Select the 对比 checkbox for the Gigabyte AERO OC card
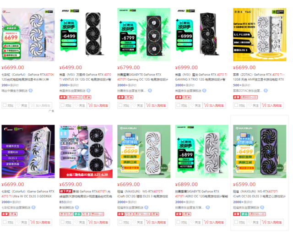Viewport: 293px width, 235px height. [179, 222]
